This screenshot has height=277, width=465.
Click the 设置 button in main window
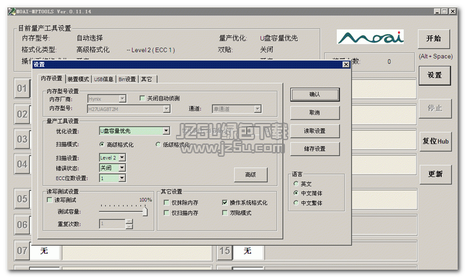coord(434,75)
